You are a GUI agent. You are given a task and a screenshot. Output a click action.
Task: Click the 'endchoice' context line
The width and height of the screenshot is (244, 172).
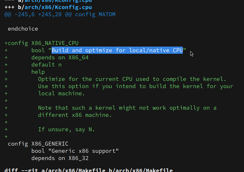point(23,29)
